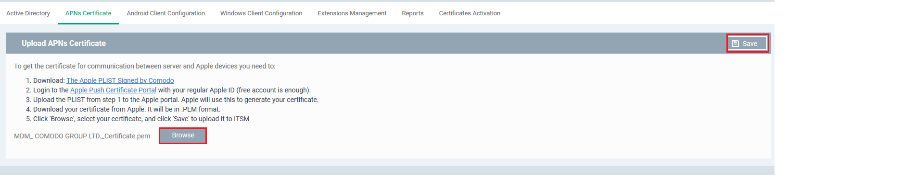Switch to Android Client Configuration tab
Viewport: 915px width, 181px height.
[x=166, y=13]
